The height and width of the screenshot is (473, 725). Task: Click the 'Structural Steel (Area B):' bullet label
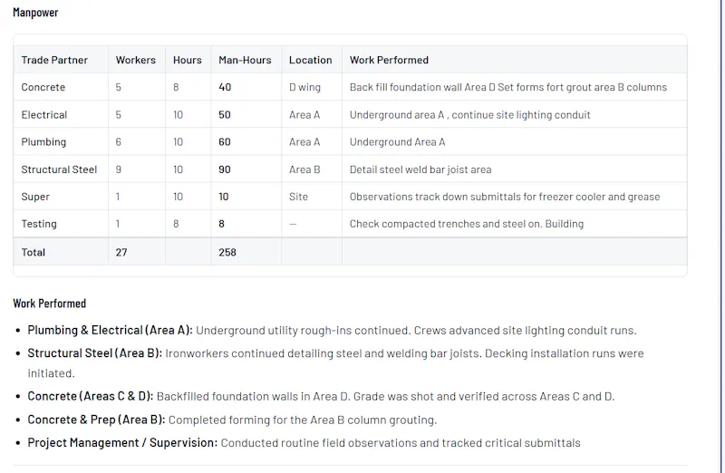(x=95, y=353)
